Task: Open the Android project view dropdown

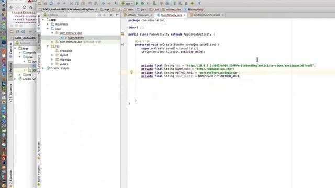Action: pos(54,15)
